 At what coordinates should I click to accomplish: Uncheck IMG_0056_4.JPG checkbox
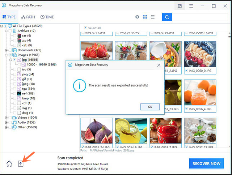pos(186,109)
